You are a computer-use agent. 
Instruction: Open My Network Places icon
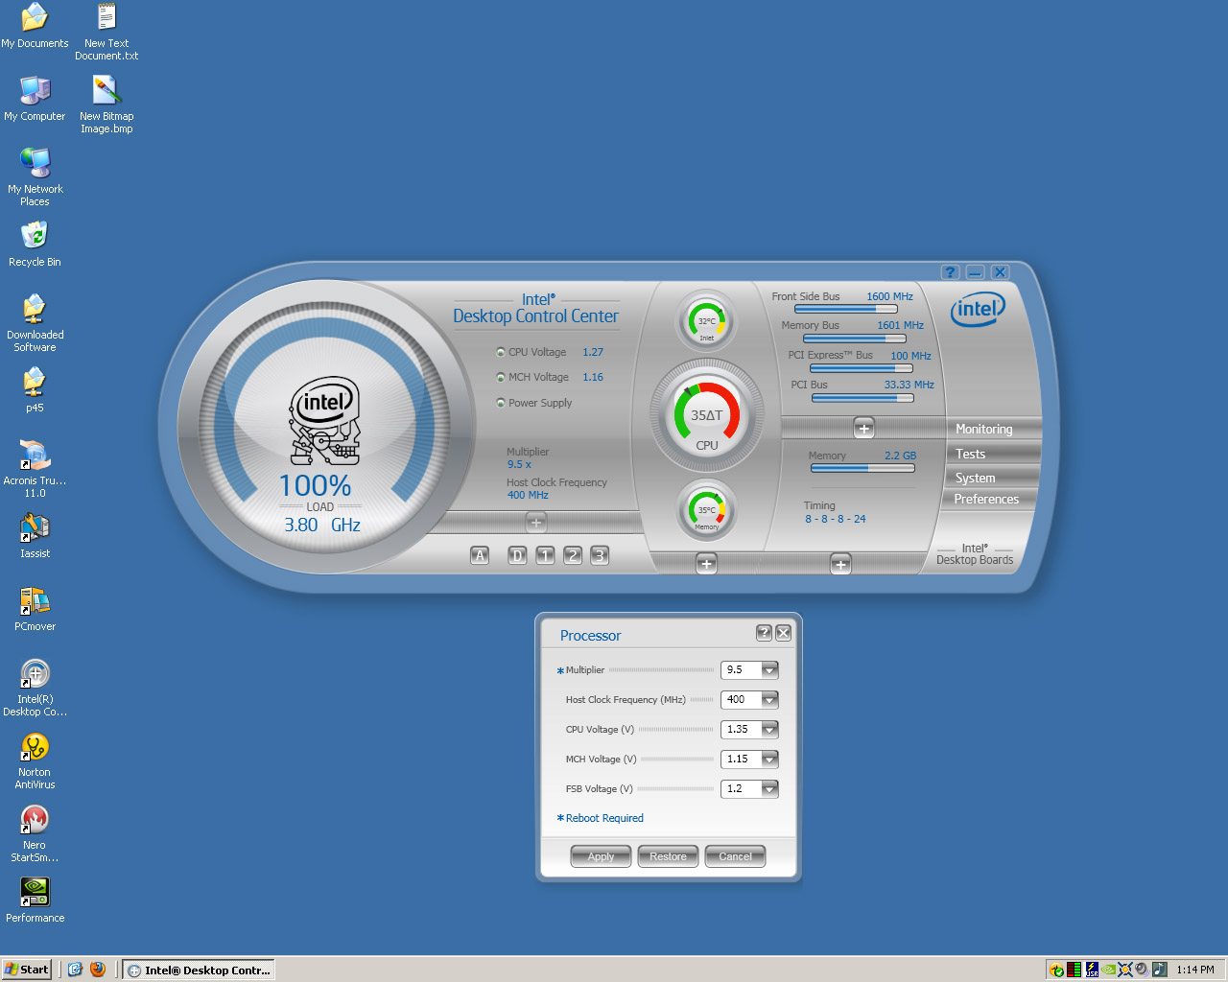(35, 177)
